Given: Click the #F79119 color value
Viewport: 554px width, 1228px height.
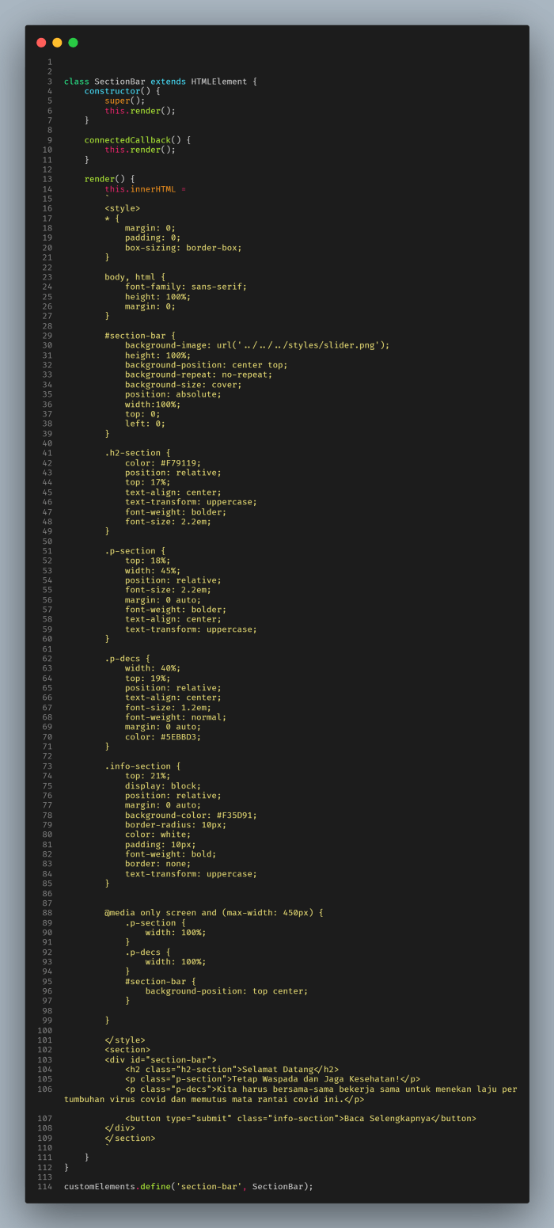Looking at the screenshot, I should (180, 463).
